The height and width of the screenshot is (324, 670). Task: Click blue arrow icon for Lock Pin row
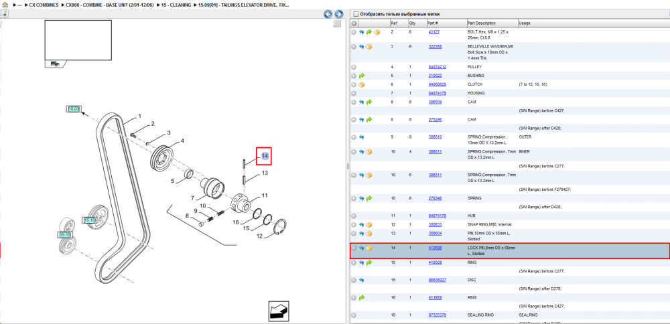tap(362, 248)
